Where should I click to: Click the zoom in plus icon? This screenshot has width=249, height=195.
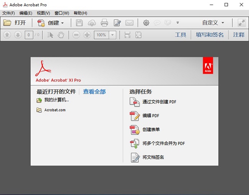[87, 35]
